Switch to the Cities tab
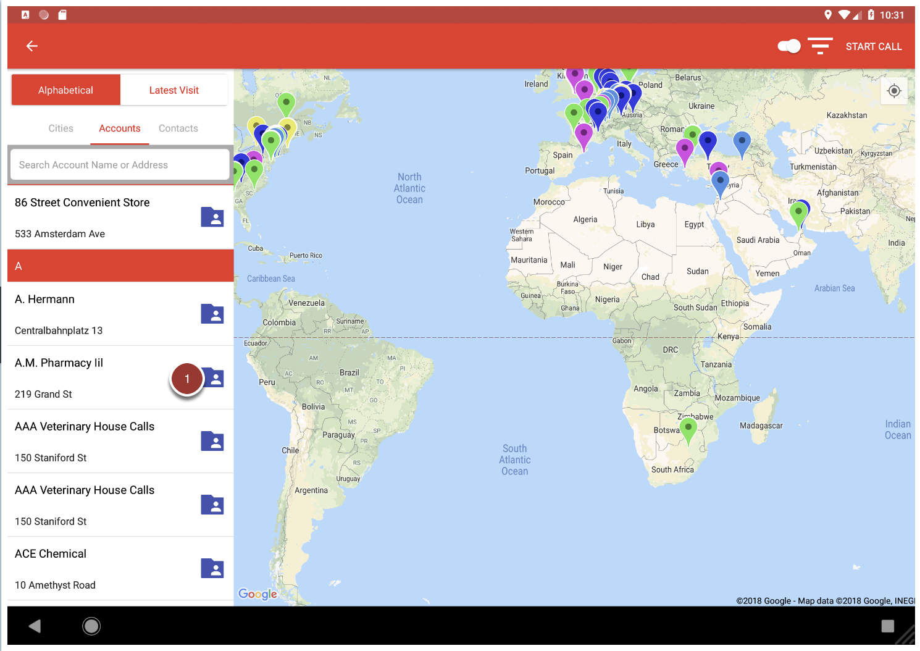920x651 pixels. (x=61, y=128)
